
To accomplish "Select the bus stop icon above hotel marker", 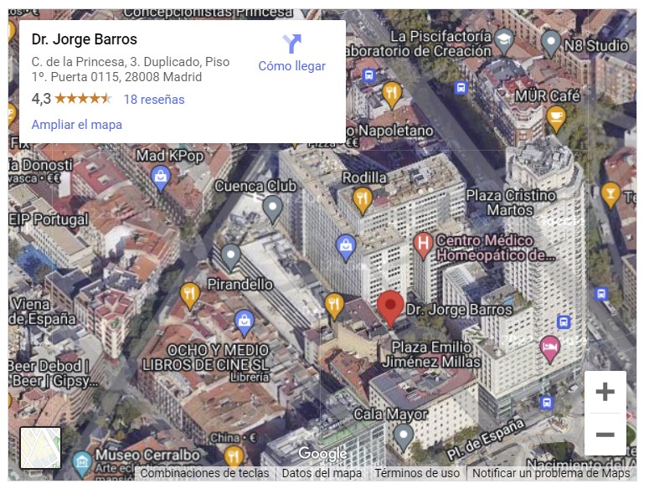I will coord(564,322).
